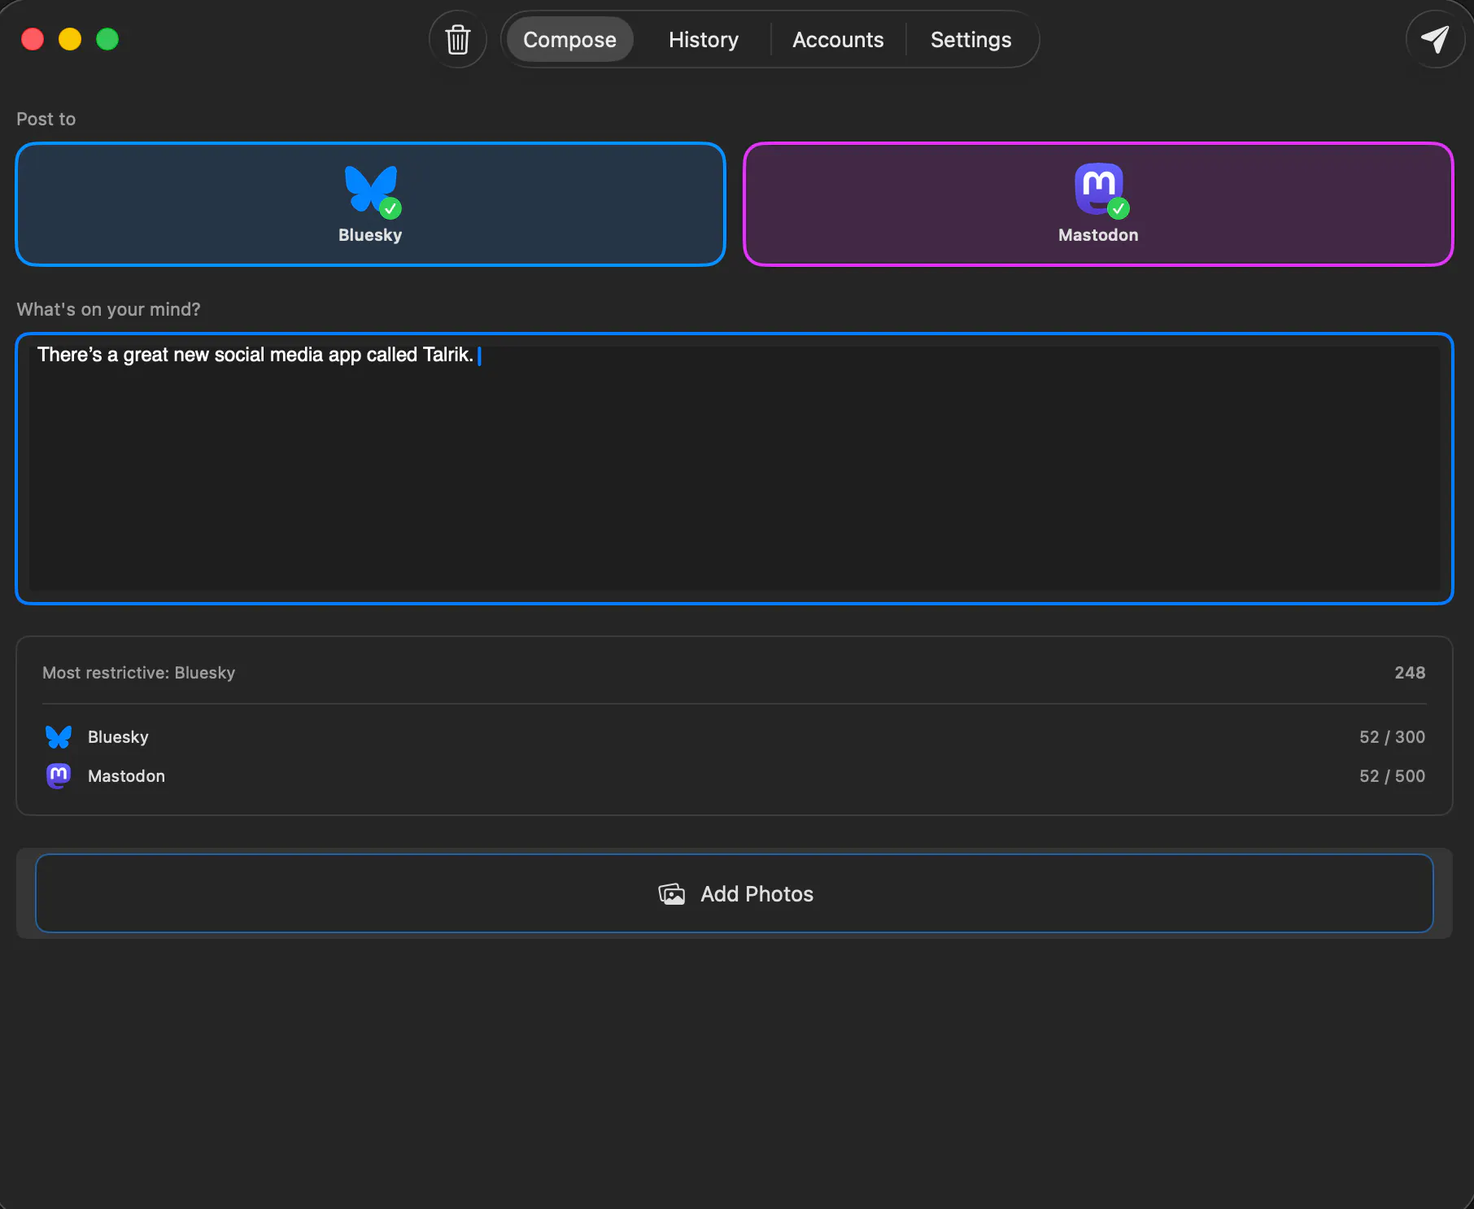Open the History tab
The image size is (1474, 1209).
[x=704, y=39]
